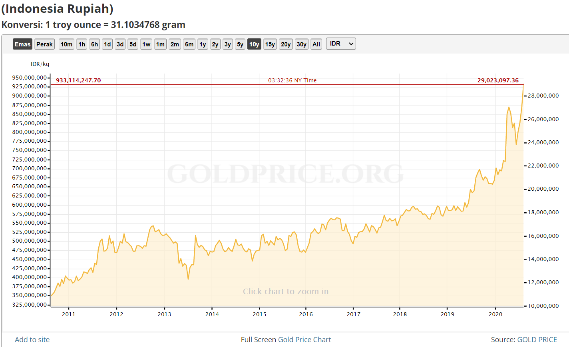The image size is (569, 347).
Task: Click the IDR/kg axis unit label
Action: click(x=40, y=64)
